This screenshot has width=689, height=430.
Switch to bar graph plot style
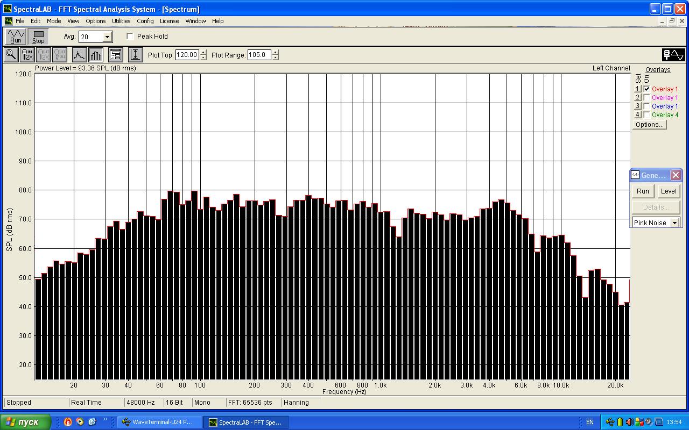[96, 54]
